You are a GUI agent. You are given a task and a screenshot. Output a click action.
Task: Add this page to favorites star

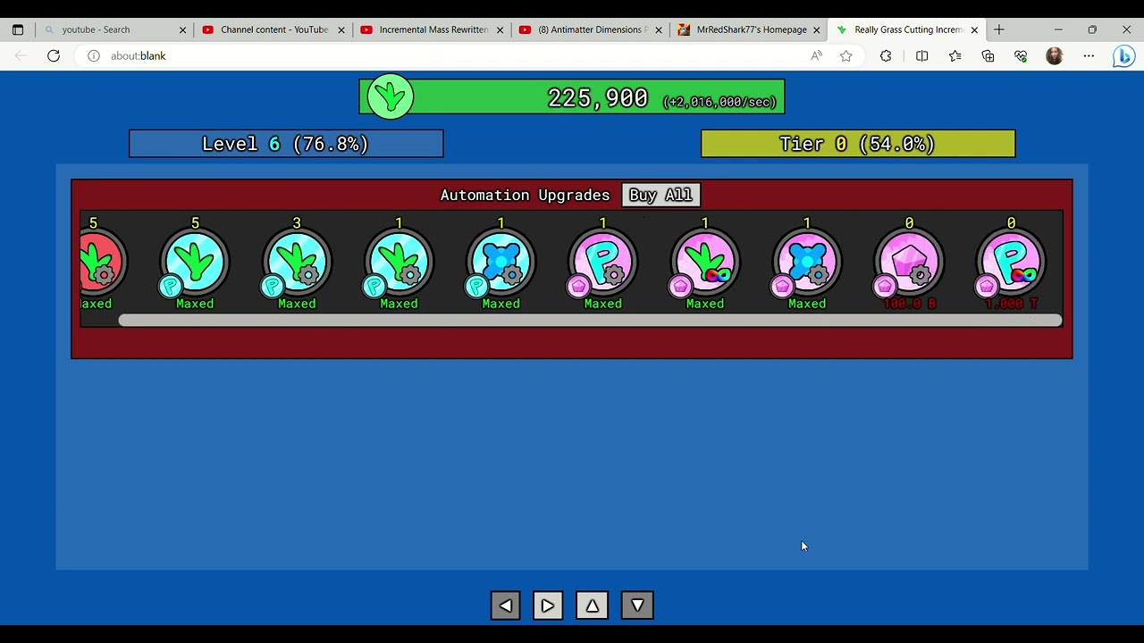point(845,55)
